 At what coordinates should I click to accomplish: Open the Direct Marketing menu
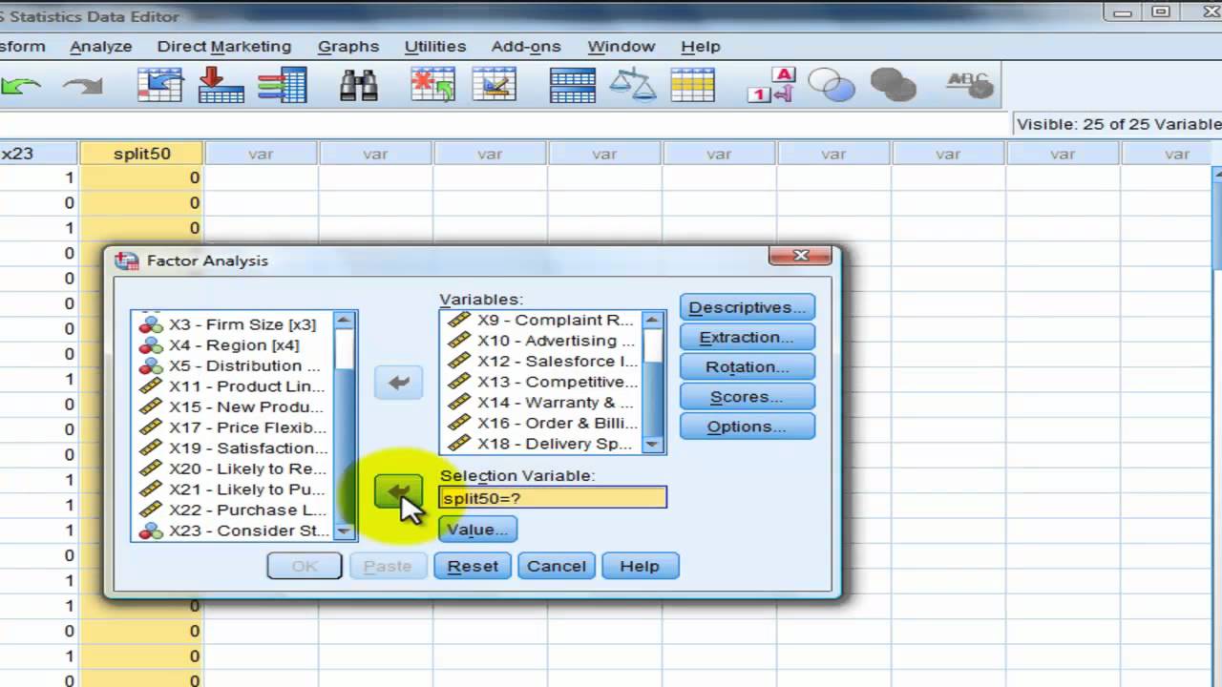[x=224, y=46]
